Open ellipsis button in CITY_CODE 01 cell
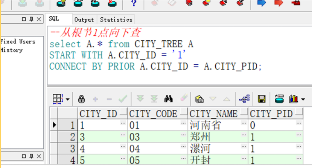This screenshot has width=312, height=168. [x=183, y=123]
